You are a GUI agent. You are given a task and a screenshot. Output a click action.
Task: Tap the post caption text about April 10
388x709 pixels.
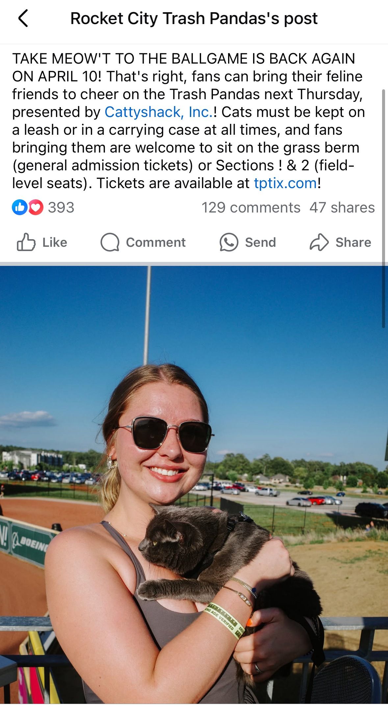tap(189, 121)
